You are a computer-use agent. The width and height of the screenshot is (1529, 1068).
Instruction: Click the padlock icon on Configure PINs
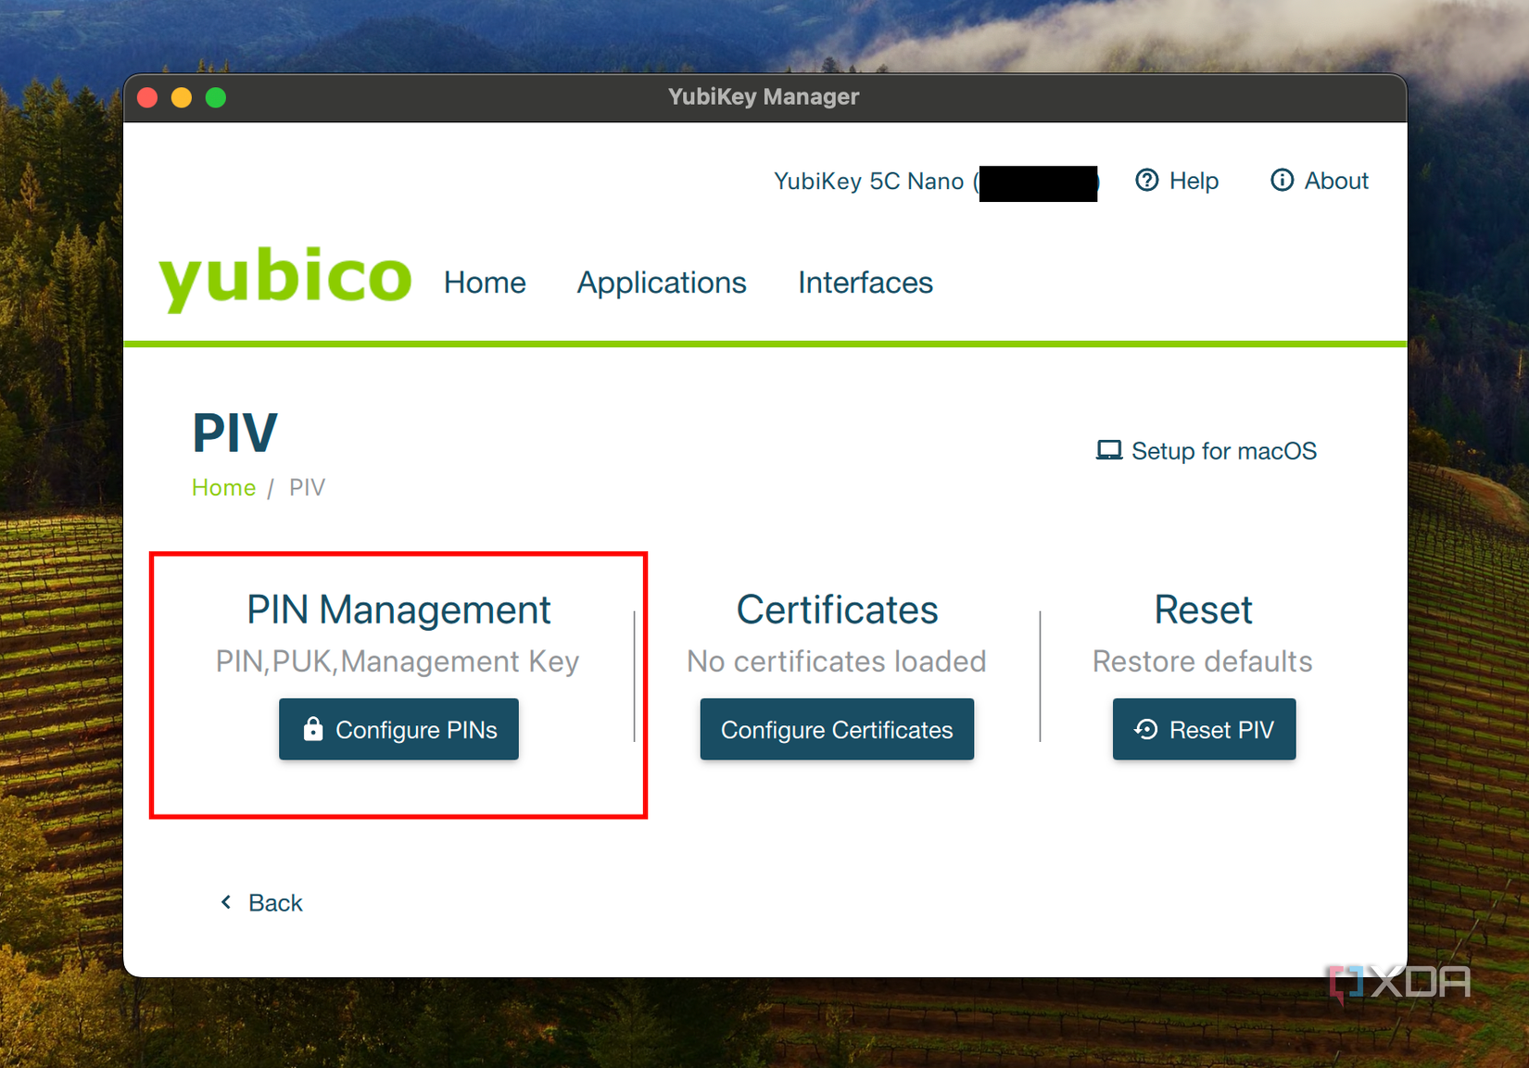click(x=315, y=729)
